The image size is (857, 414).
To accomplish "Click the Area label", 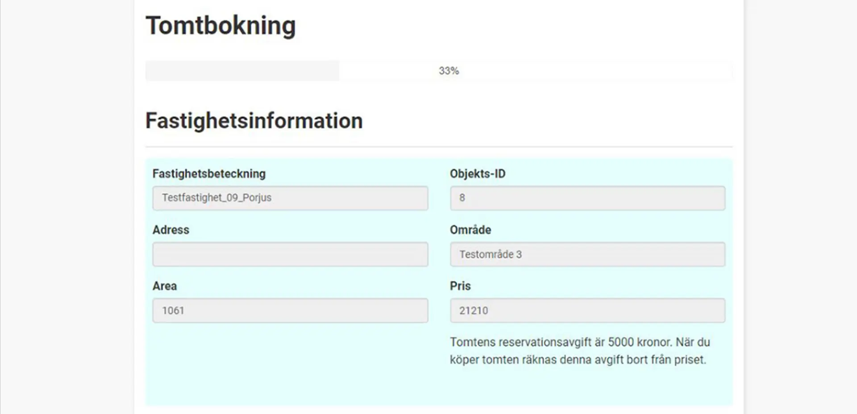I will 164,286.
